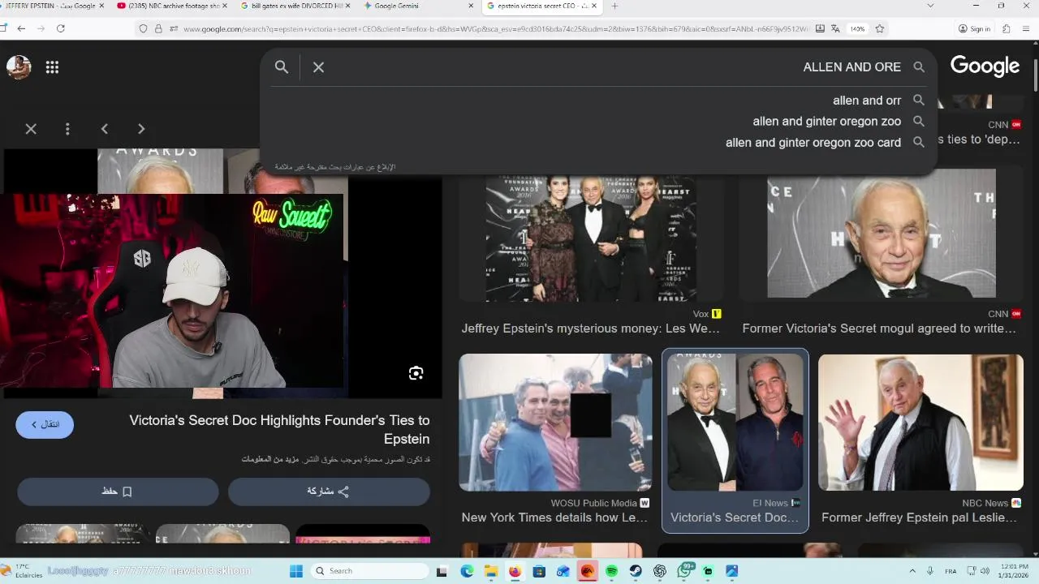
Task: Click the magnifier icon left of the search box
Action: 281,67
